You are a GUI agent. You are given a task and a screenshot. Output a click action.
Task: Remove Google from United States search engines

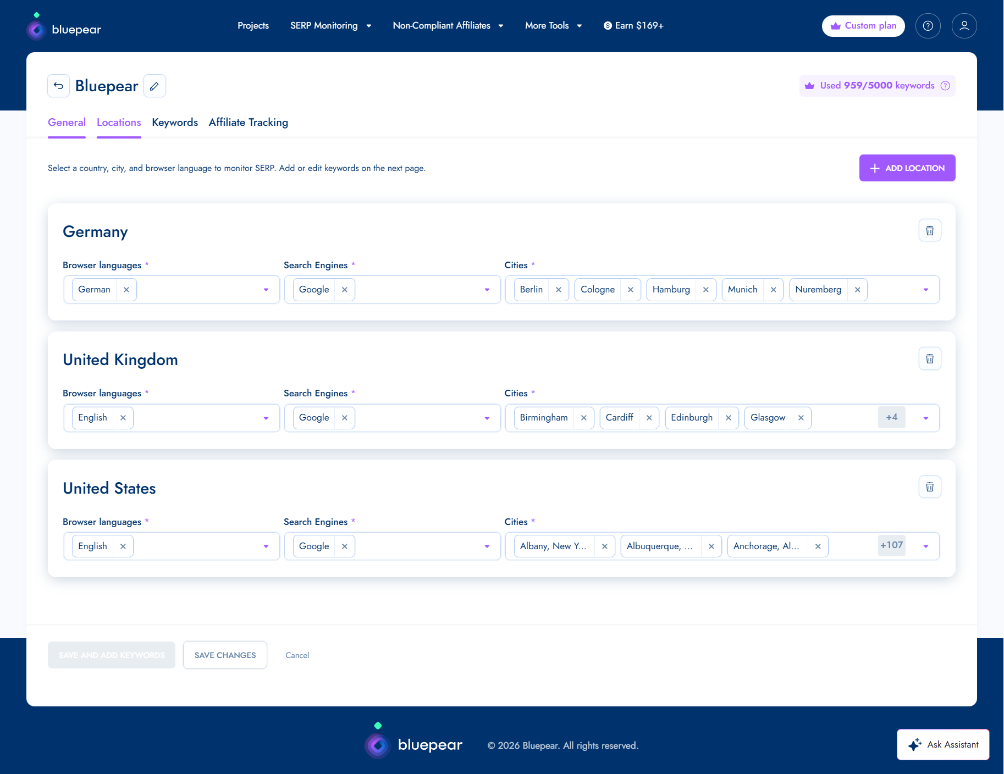point(345,546)
